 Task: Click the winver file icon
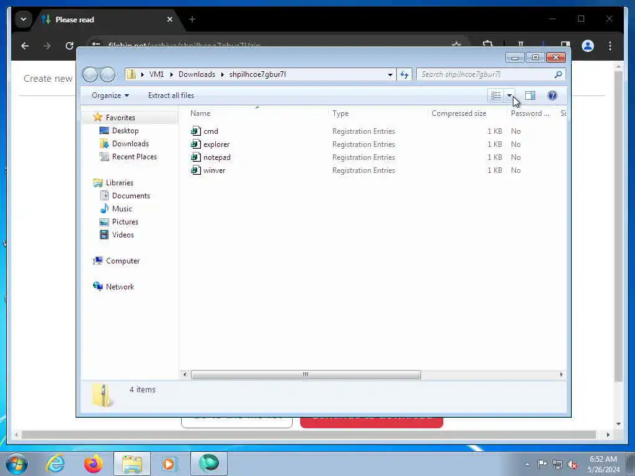195,170
